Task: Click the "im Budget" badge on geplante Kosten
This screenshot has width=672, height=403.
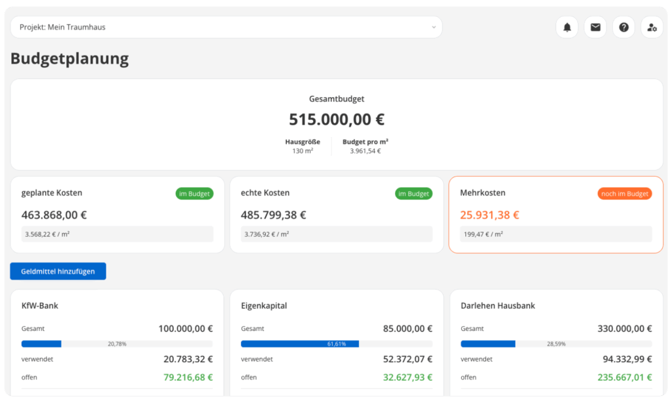Action: click(194, 194)
